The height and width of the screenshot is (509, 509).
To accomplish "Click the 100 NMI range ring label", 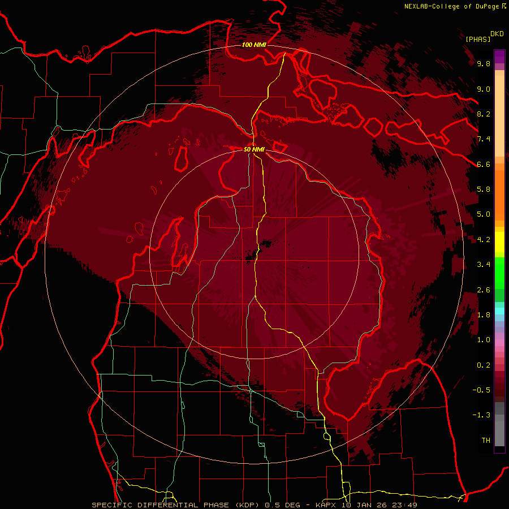I will [254, 45].
